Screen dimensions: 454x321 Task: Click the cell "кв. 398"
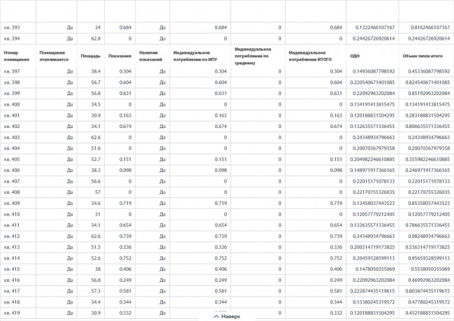pyautogui.click(x=12, y=83)
